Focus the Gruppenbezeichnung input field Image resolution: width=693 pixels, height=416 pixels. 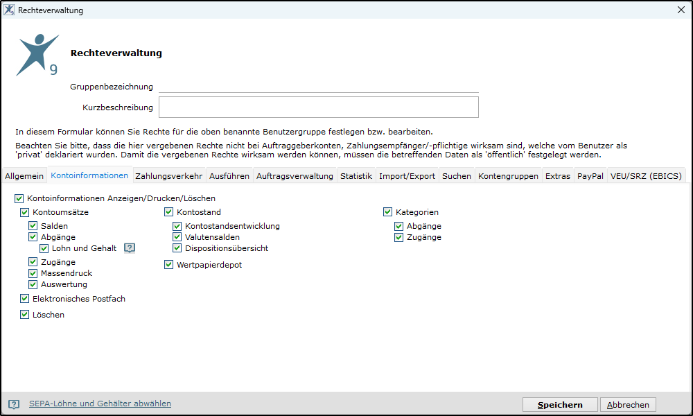pos(319,87)
